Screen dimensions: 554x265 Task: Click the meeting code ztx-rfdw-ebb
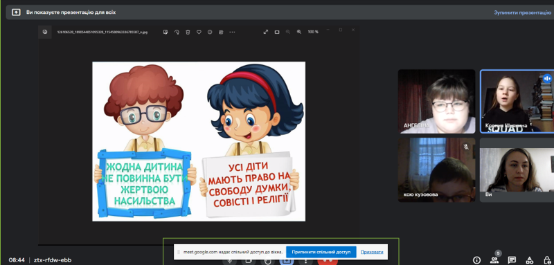click(53, 260)
